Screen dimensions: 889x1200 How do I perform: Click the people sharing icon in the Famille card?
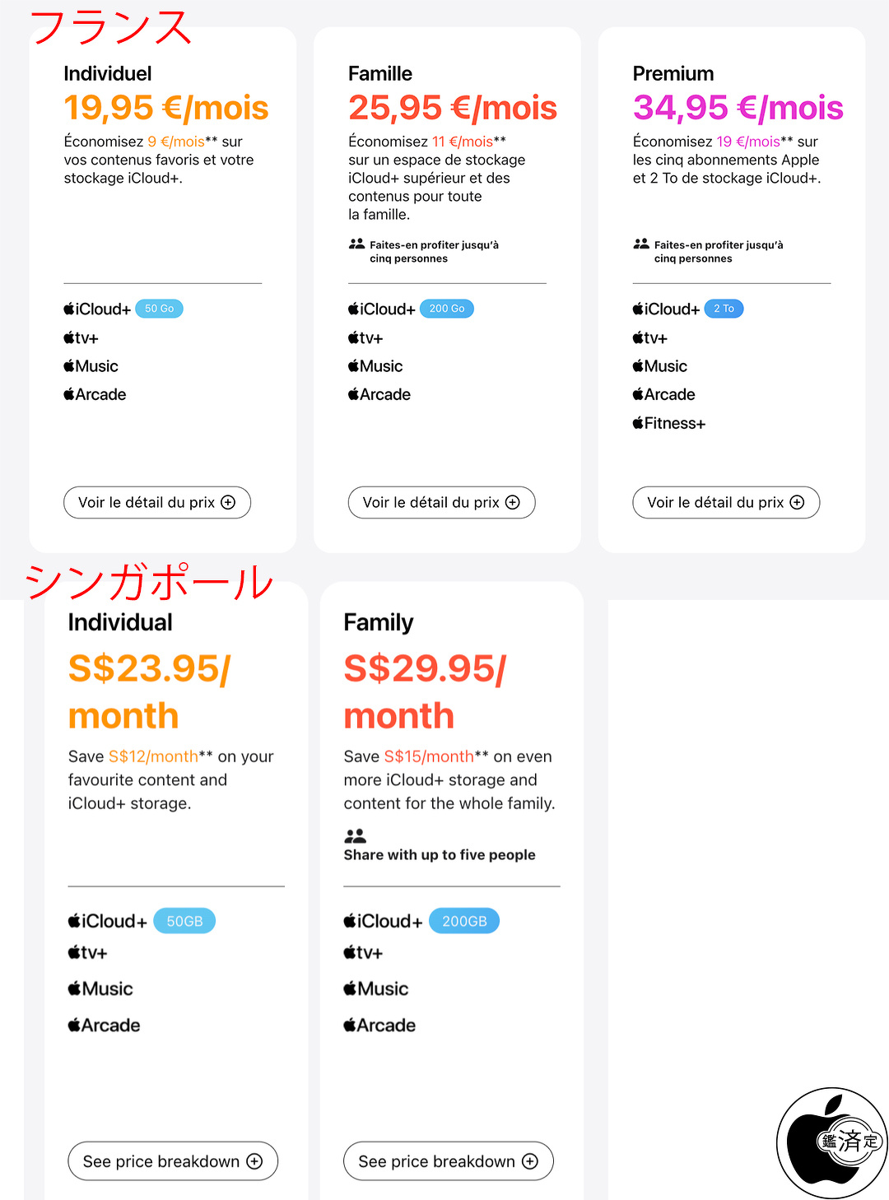tap(356, 244)
